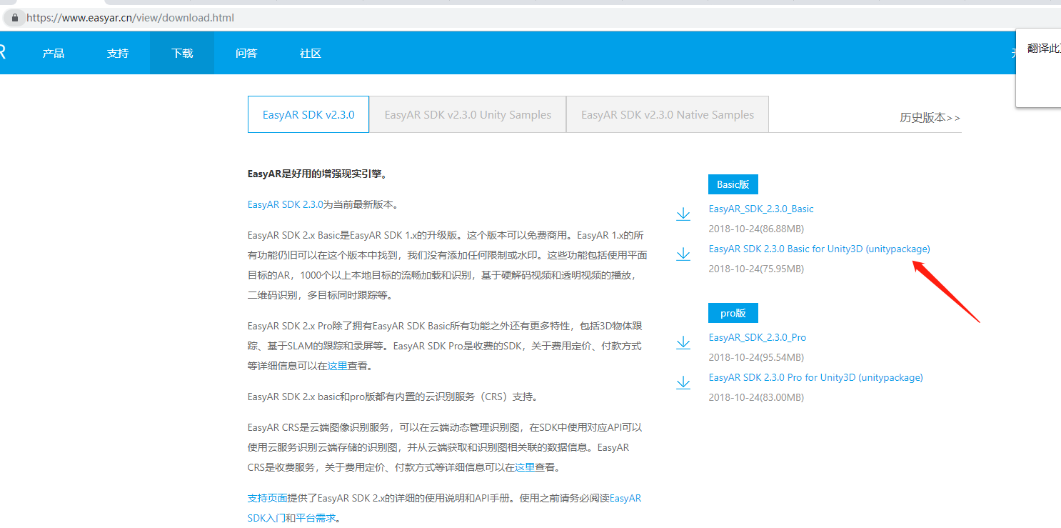Download EasyAR SDK 2.3.0 Pro for Unity3D
The height and width of the screenshot is (528, 1061).
[x=815, y=377]
